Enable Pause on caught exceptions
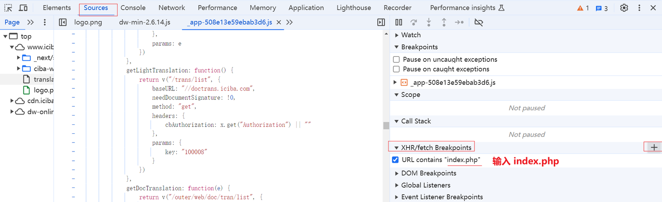 point(397,69)
